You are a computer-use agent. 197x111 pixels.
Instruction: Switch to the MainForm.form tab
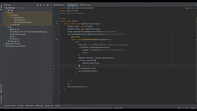coord(86,5)
